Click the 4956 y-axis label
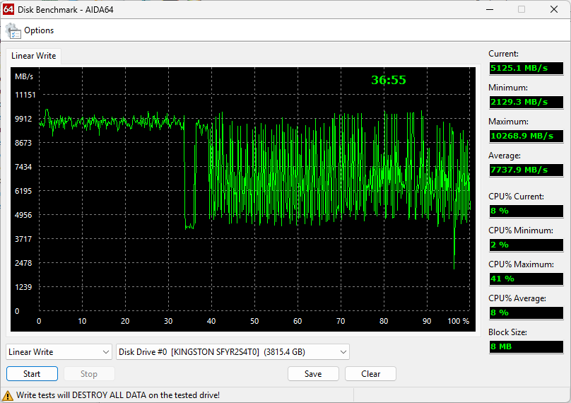 pyautogui.click(x=23, y=215)
